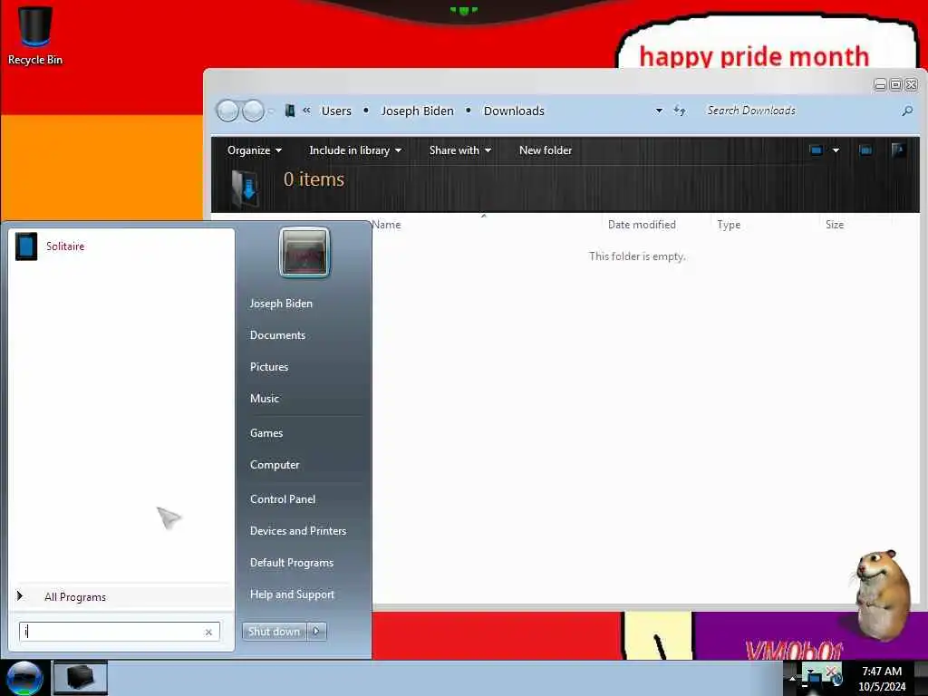Open Control Panel from Start menu
The height and width of the screenshot is (696, 928).
[x=283, y=499]
